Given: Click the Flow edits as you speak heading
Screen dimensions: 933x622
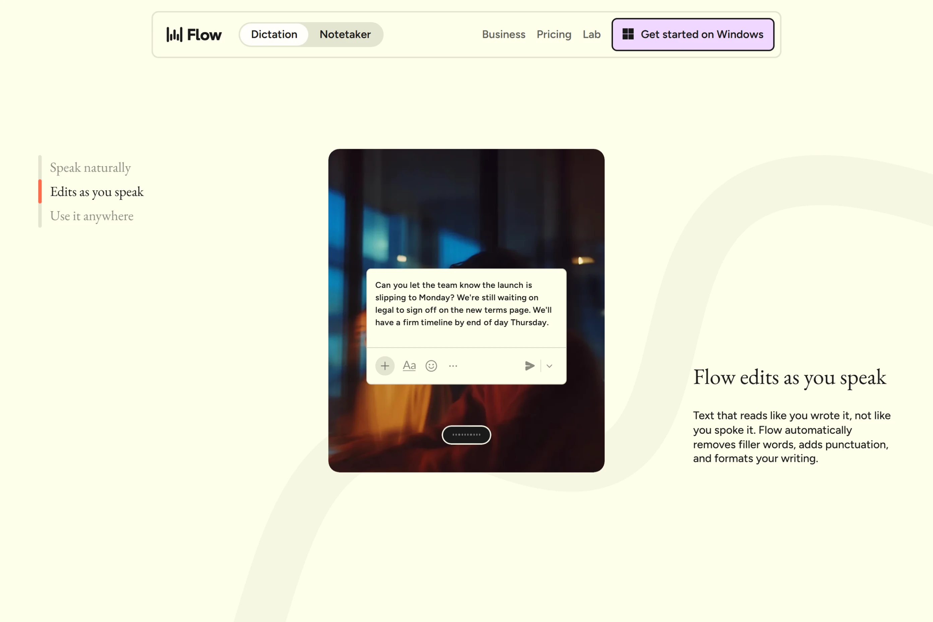Looking at the screenshot, I should point(790,377).
